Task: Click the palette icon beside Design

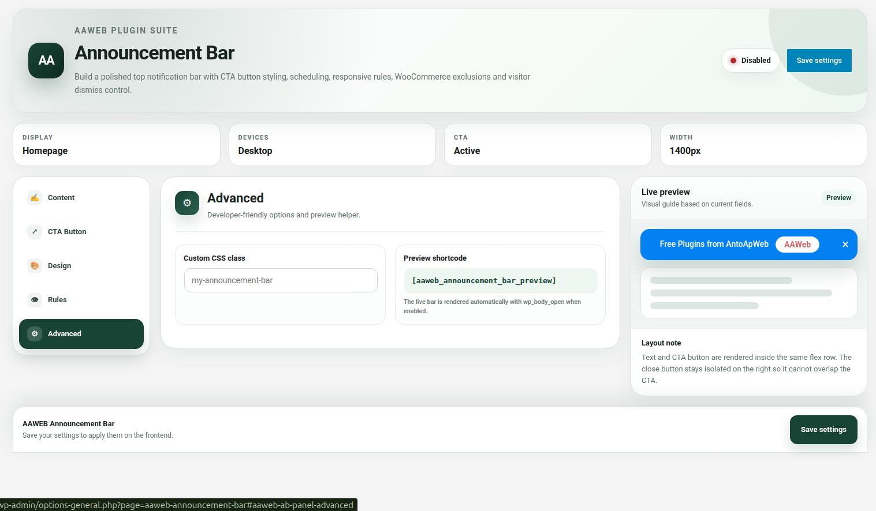Action: coord(35,266)
